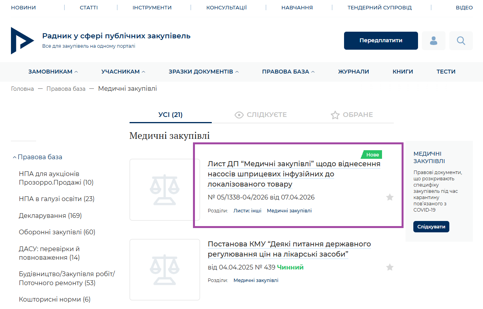Click the portal logo icon

22,41
